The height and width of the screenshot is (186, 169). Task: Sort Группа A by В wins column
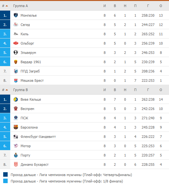[115, 6]
